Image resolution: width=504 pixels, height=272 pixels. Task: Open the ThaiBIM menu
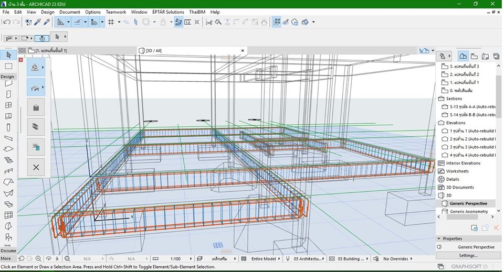(x=197, y=12)
